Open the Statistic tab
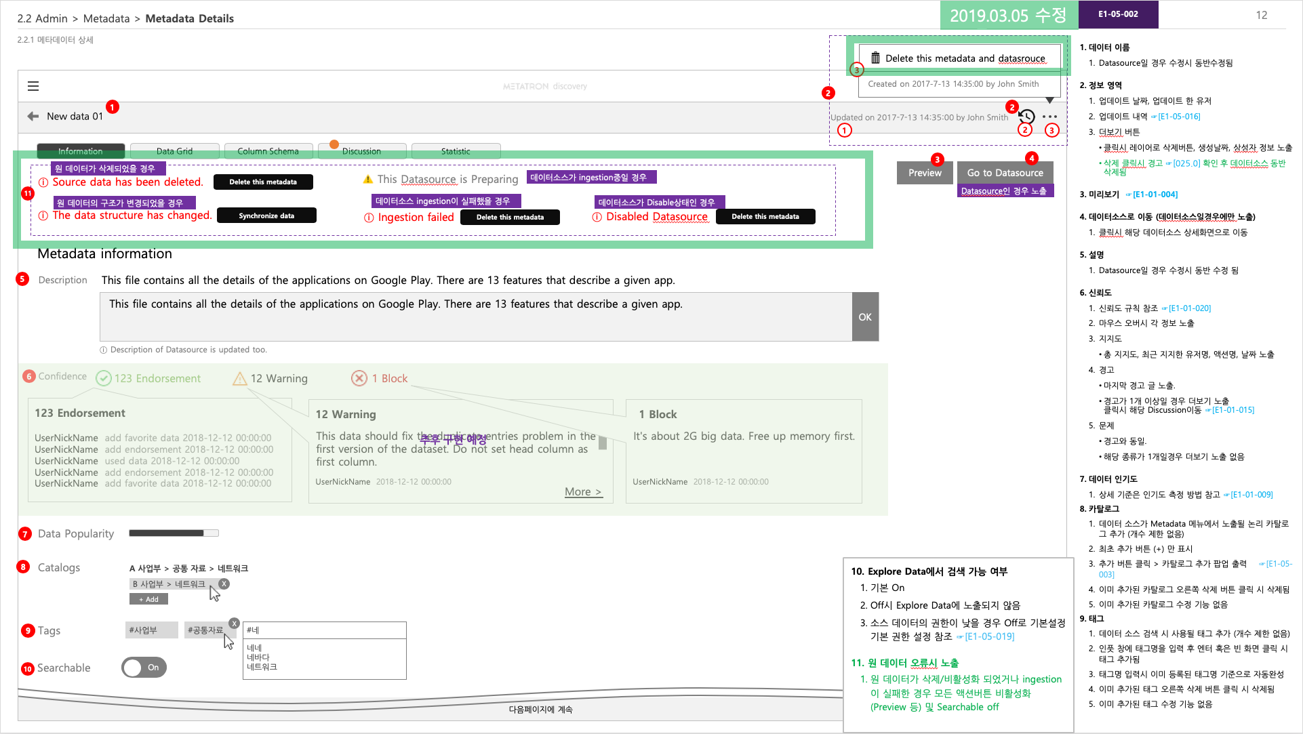 coord(456,150)
